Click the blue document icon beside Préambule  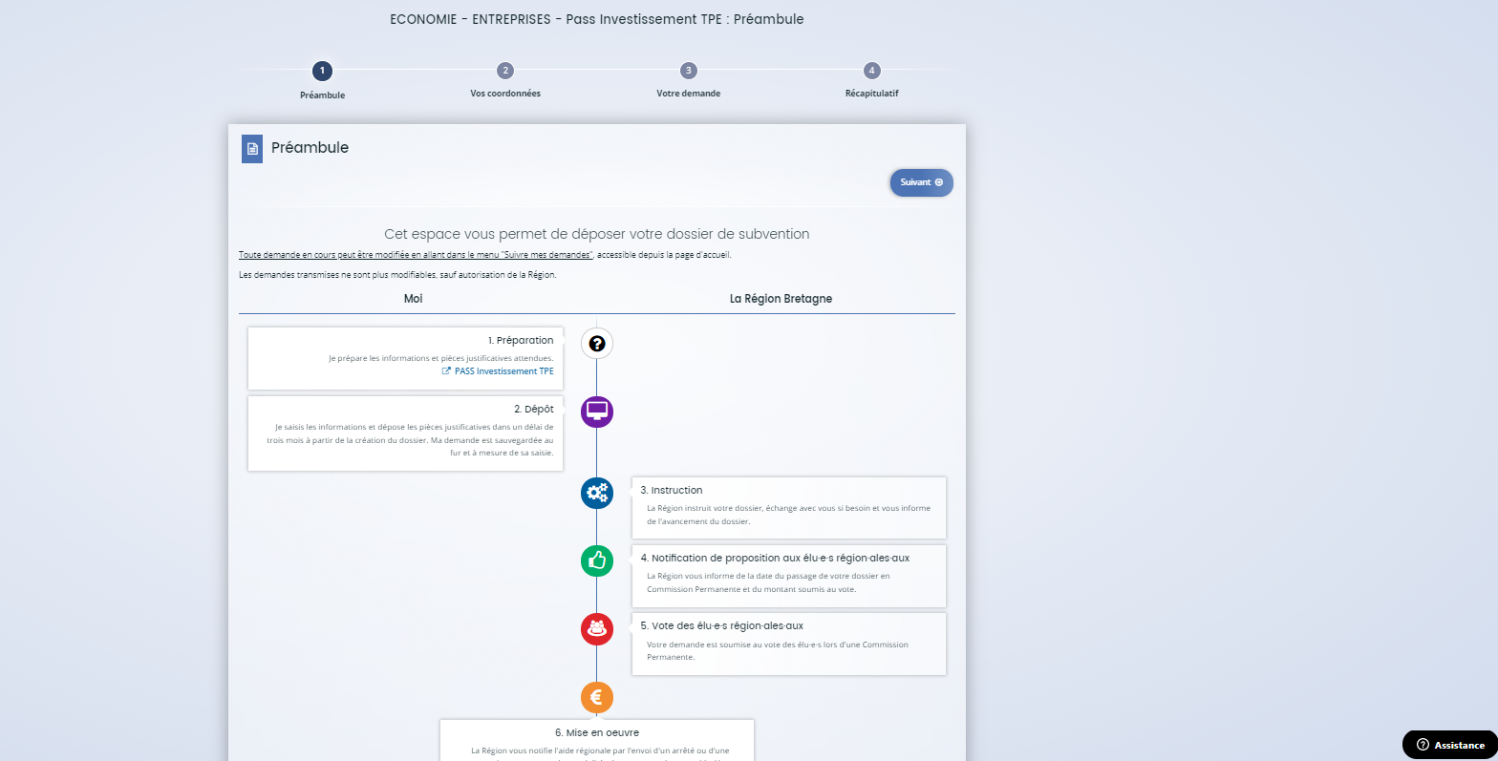pyautogui.click(x=252, y=149)
